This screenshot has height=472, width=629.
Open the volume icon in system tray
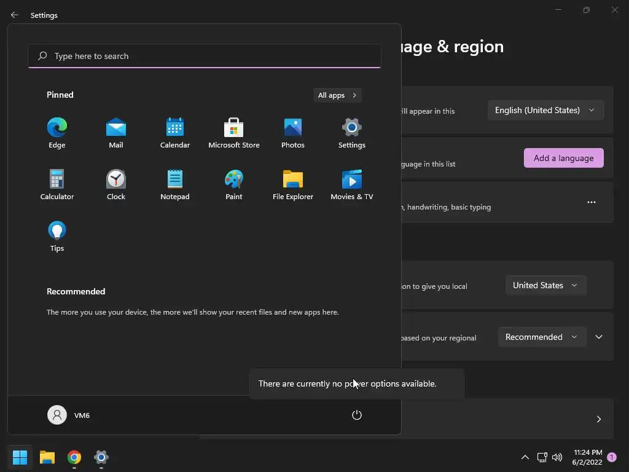click(x=557, y=457)
